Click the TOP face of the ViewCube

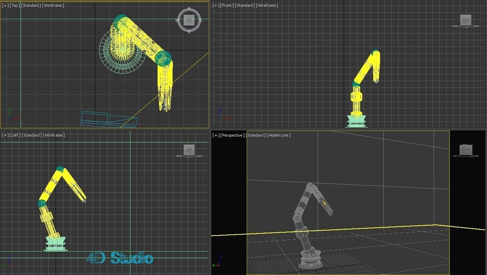189,20
